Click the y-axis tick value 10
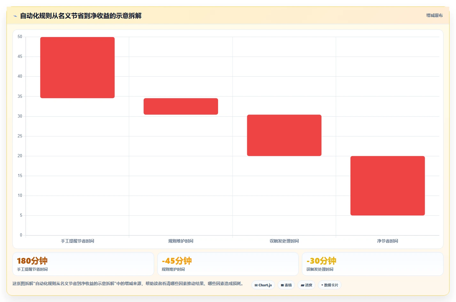This screenshot has height=302, width=456. coord(20,196)
